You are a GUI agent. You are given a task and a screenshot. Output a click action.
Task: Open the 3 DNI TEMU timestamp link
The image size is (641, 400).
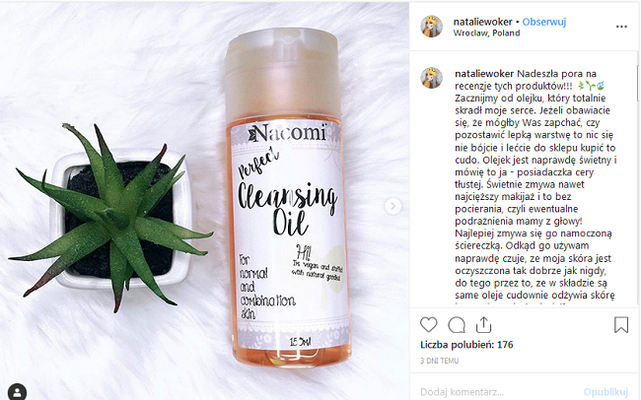(440, 361)
